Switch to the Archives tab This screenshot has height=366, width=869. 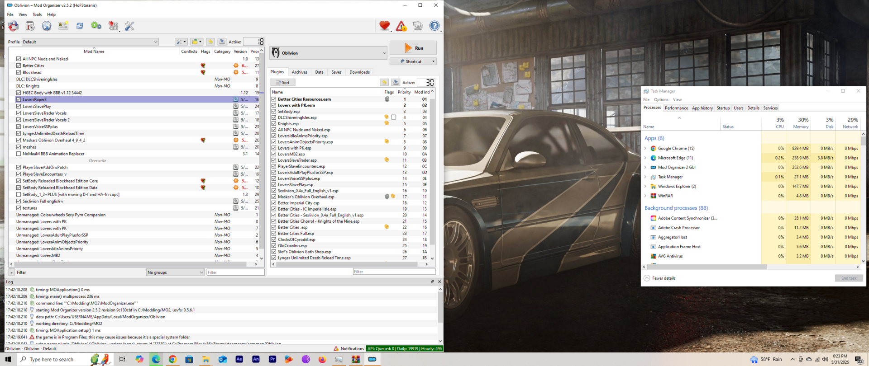[x=299, y=72]
